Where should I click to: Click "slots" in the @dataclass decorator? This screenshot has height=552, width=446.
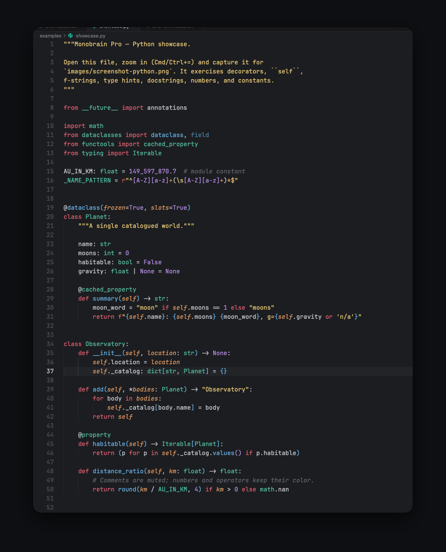click(x=160, y=207)
